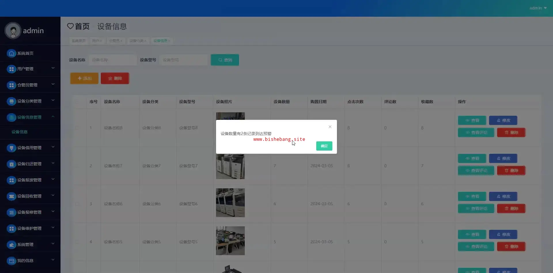553x273 pixels.
Task: Expand the 系统管理 chevron
Action: (53, 244)
